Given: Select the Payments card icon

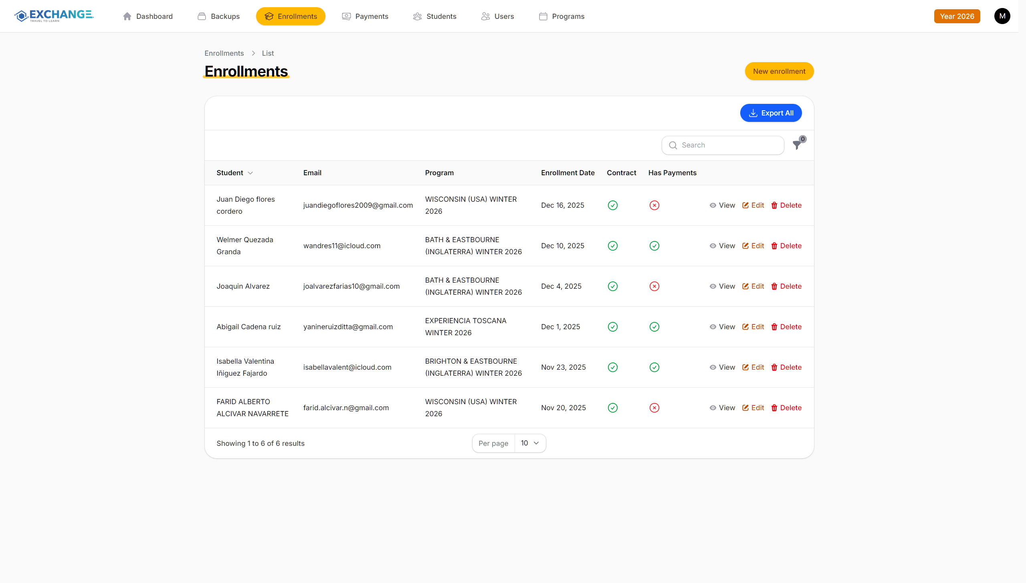Looking at the screenshot, I should (345, 16).
